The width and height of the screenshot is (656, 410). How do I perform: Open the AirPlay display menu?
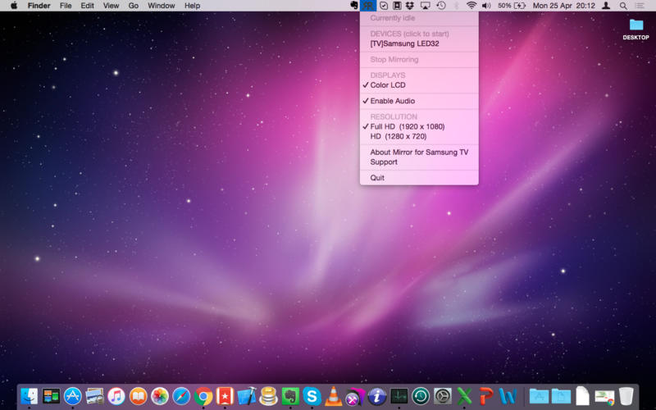tap(424, 6)
